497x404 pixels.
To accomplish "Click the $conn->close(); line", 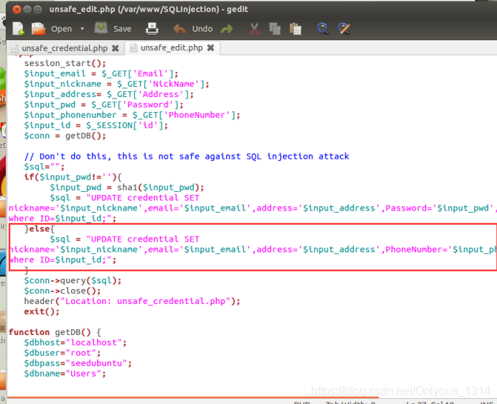I will click(62, 291).
